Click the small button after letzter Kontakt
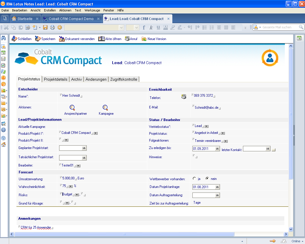This screenshot has width=305, height=244. (273, 150)
